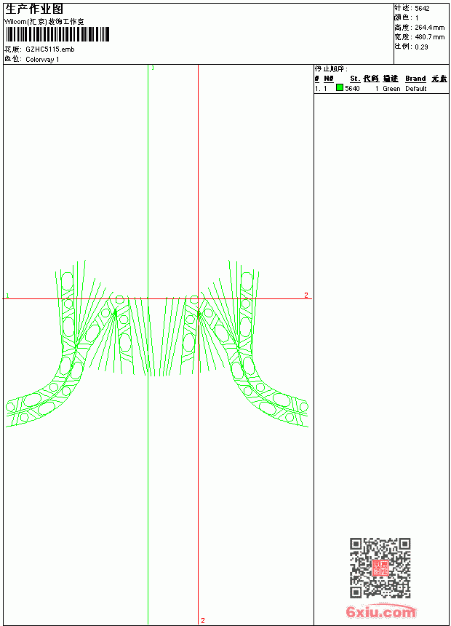Click the red seal inside QR code
451x626 pixels.
coord(380,568)
